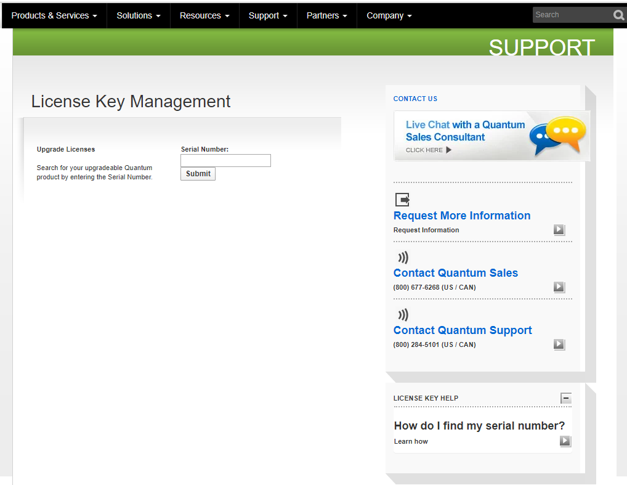This screenshot has height=485, width=627.
Task: Click the Request Information arrow button
Action: point(559,230)
